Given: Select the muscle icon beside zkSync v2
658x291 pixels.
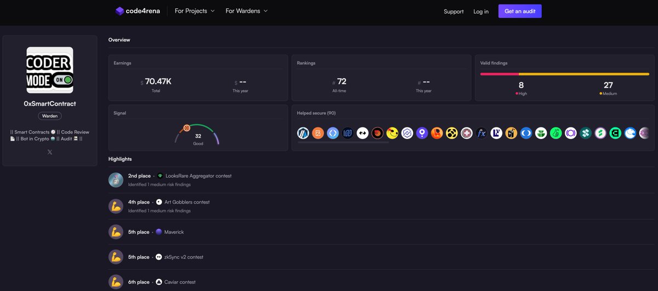Looking at the screenshot, I should [x=116, y=257].
